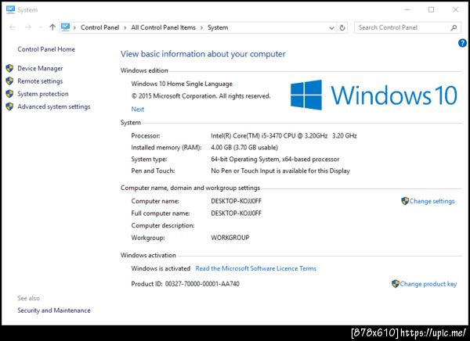Open Remote settings
The width and height of the screenshot is (470, 341).
tap(40, 81)
